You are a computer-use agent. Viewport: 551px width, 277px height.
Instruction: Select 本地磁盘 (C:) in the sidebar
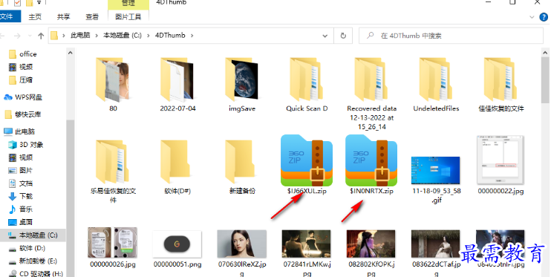[x=33, y=235]
